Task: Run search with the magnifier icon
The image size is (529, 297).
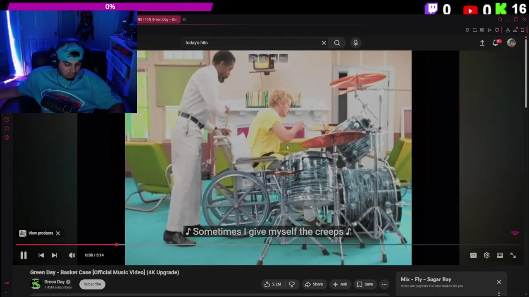Action: (337, 42)
